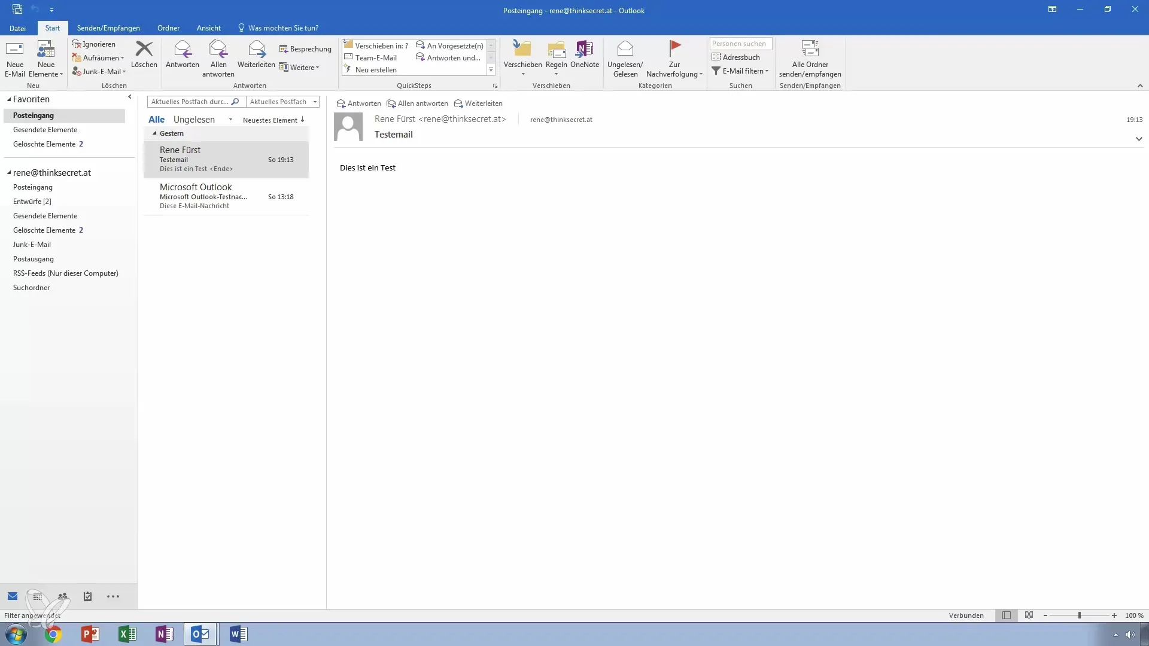This screenshot has height=646, width=1149.
Task: Reply using the ribbon Antworten icon
Action: pyautogui.click(x=183, y=54)
